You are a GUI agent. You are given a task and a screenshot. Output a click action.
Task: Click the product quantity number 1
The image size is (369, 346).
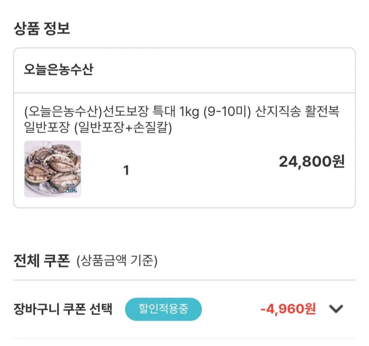[126, 171]
